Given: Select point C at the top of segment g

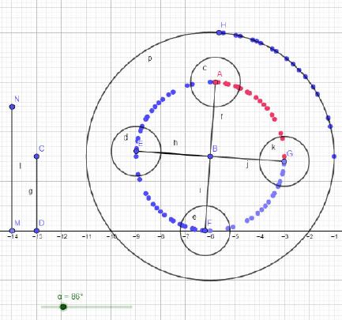Looking at the screenshot, I should click(x=36, y=156).
